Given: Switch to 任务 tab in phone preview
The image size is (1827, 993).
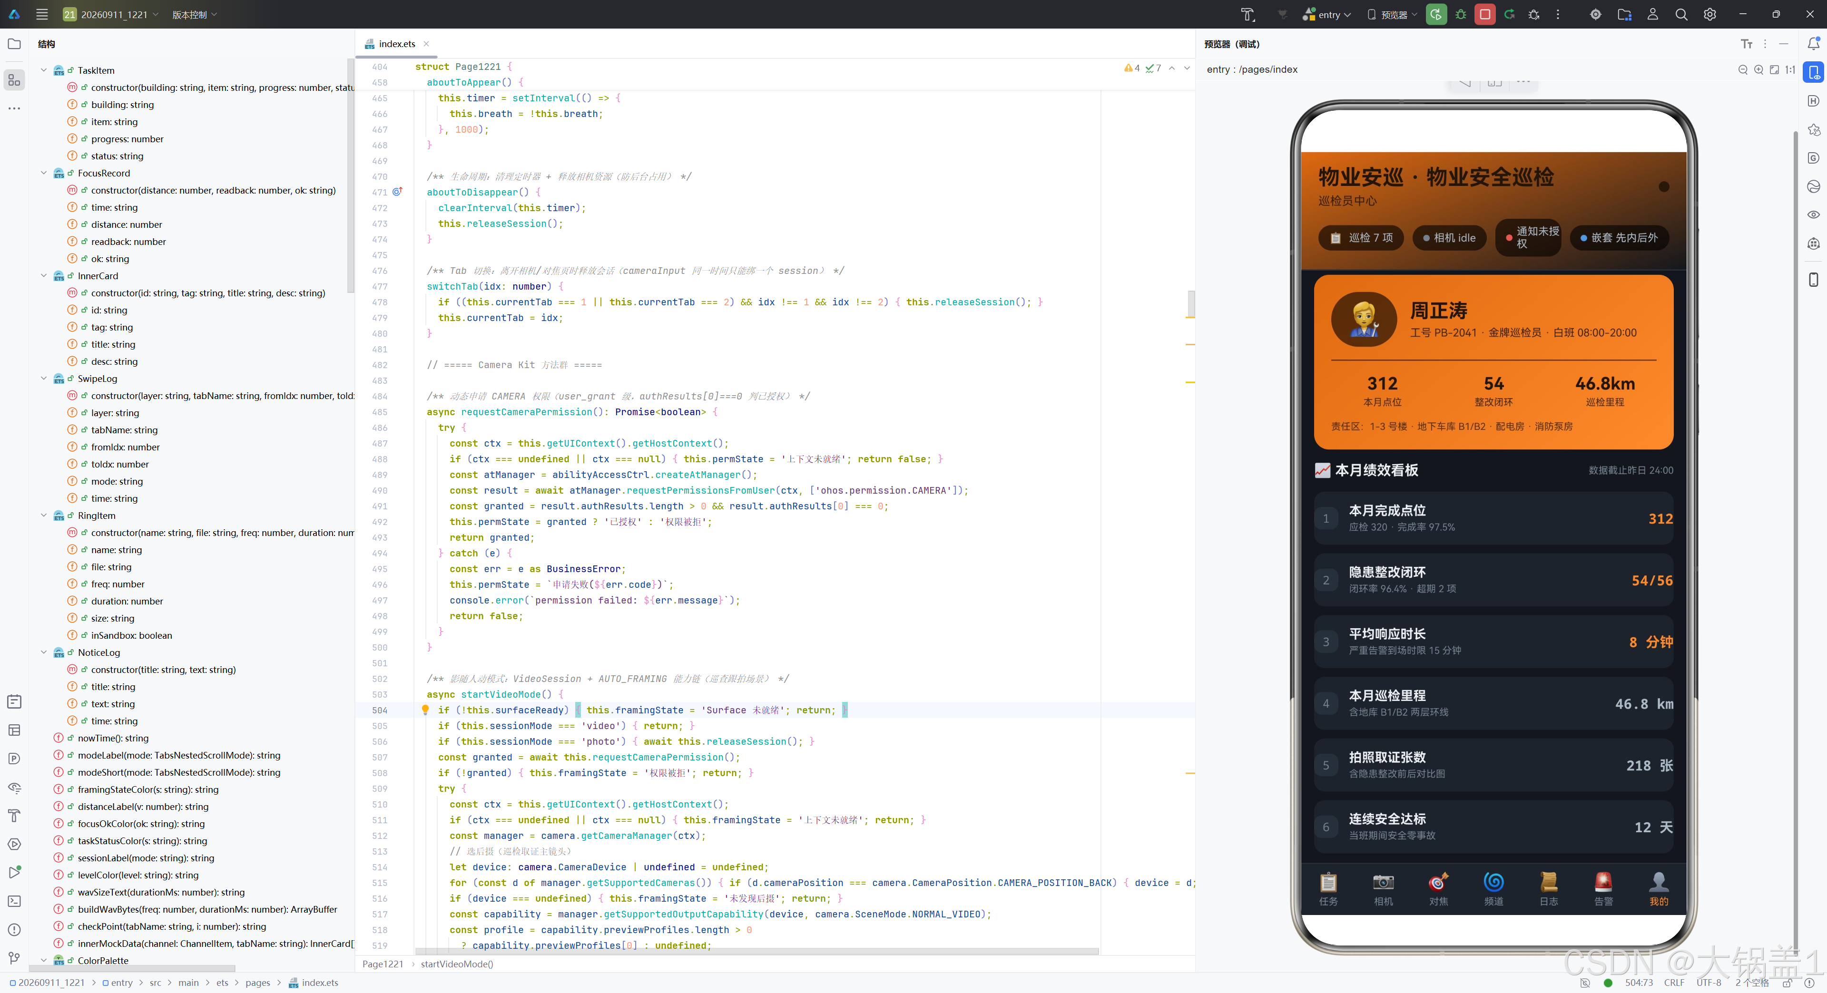Looking at the screenshot, I should pyautogui.click(x=1328, y=889).
